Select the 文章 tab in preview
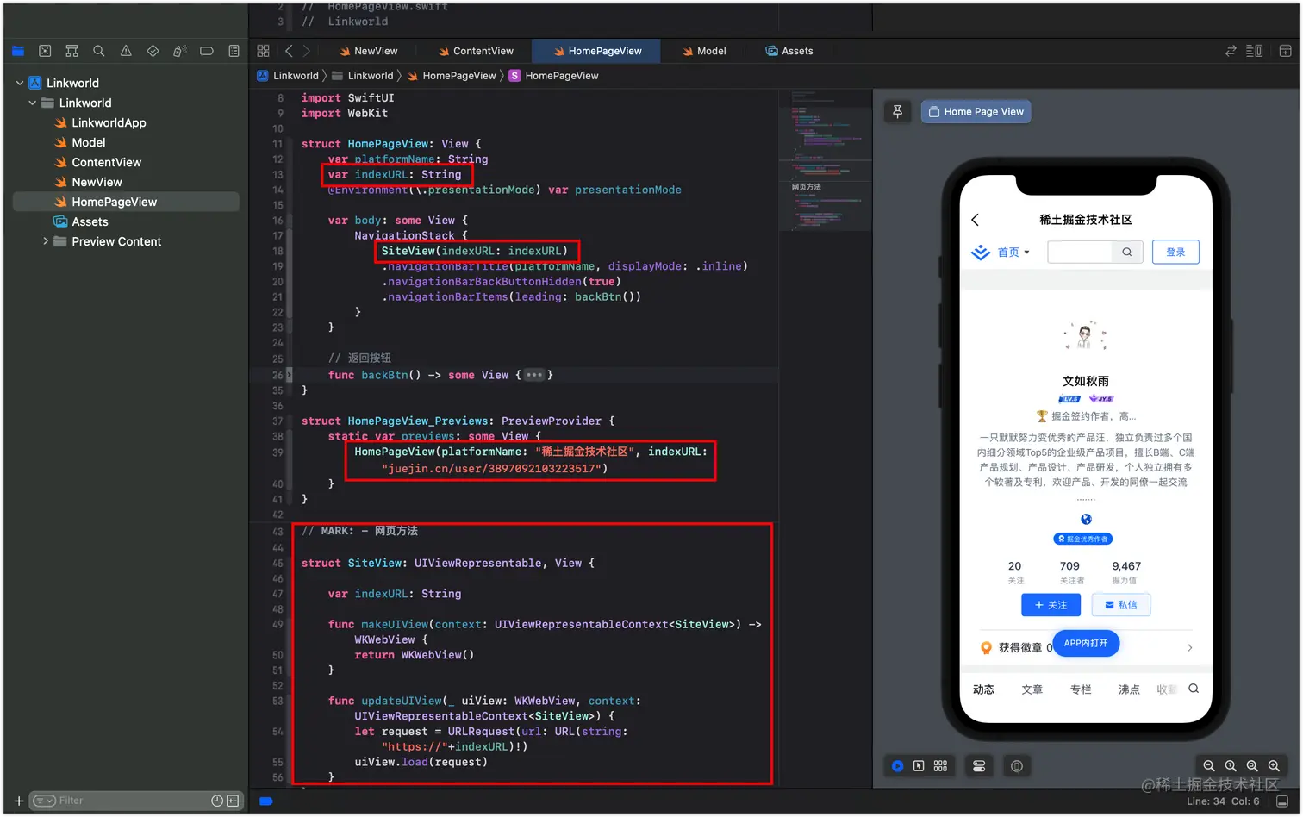 tap(1032, 689)
